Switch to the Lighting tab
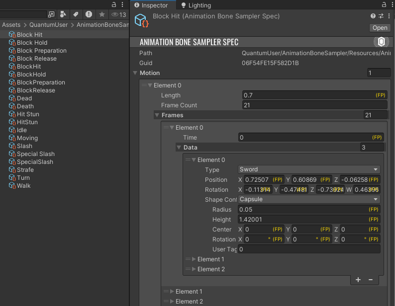Image resolution: width=395 pixels, height=306 pixels. [196, 5]
